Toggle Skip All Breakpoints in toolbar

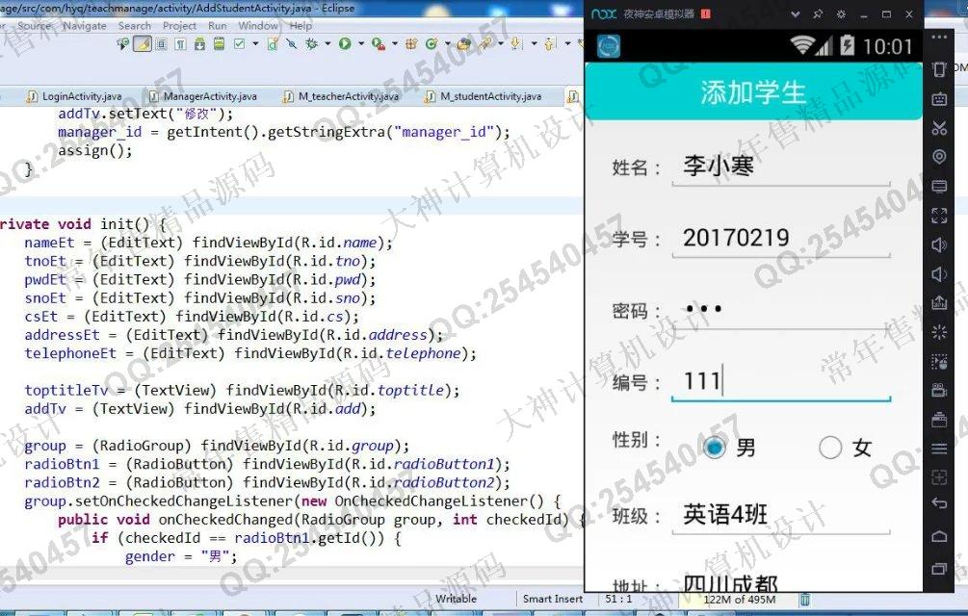click(x=292, y=43)
